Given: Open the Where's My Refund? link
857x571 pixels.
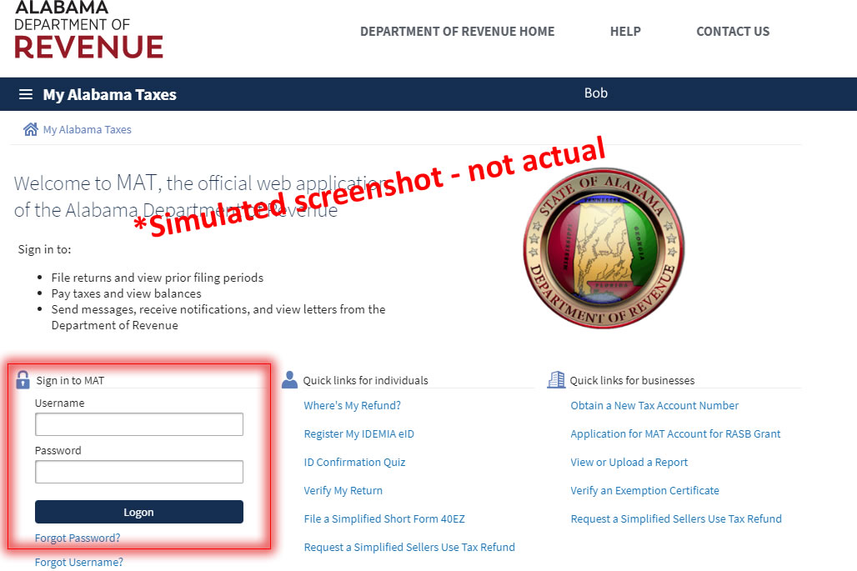Looking at the screenshot, I should [352, 405].
